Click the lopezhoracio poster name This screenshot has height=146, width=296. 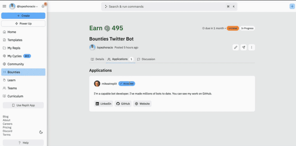[105, 48]
